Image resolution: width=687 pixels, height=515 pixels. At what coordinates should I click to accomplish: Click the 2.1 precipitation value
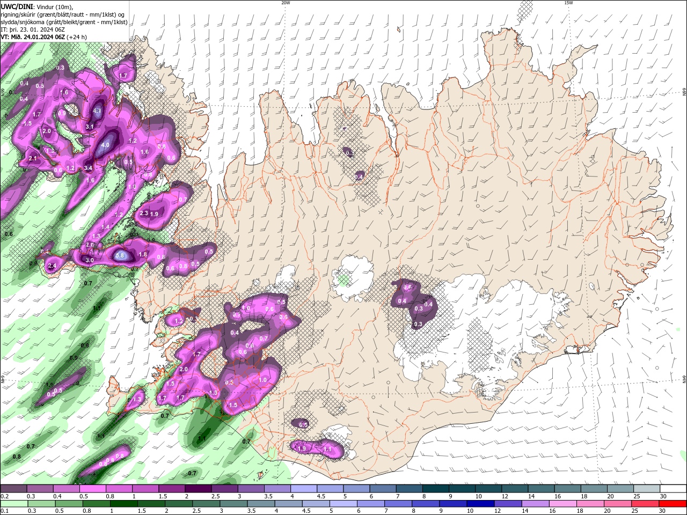pos(33,158)
